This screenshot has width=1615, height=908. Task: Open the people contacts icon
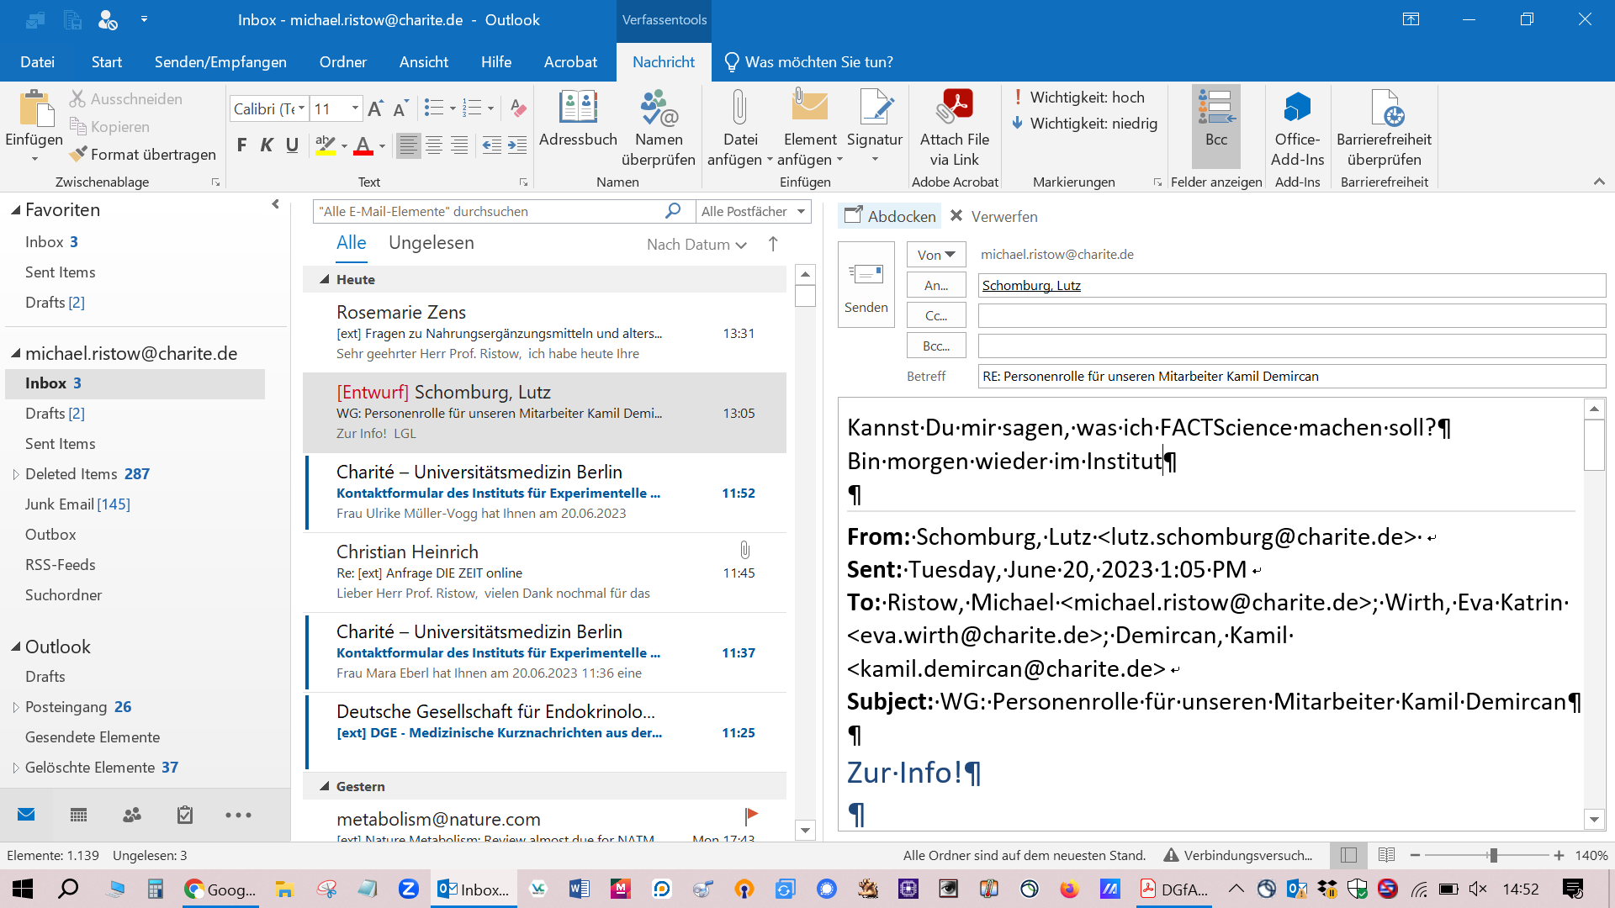point(132,815)
